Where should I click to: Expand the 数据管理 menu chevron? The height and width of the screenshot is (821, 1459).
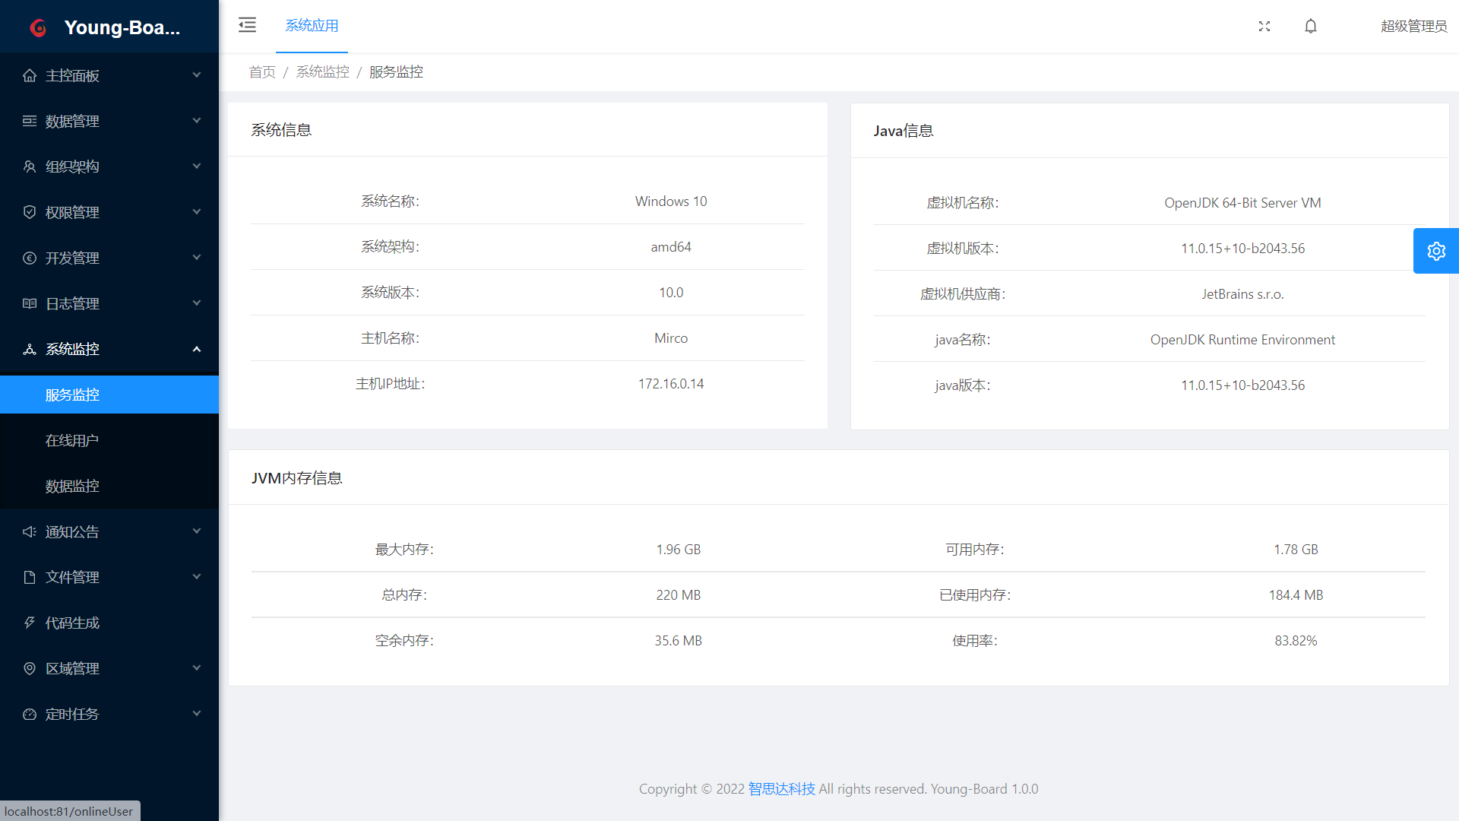click(197, 121)
